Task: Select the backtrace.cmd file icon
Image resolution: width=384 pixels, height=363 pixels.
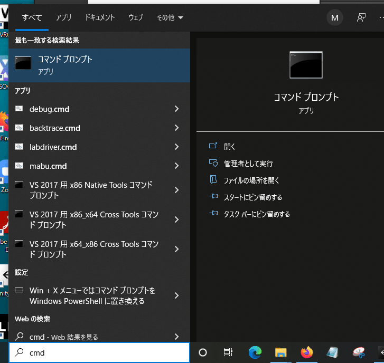Action: tap(19, 128)
